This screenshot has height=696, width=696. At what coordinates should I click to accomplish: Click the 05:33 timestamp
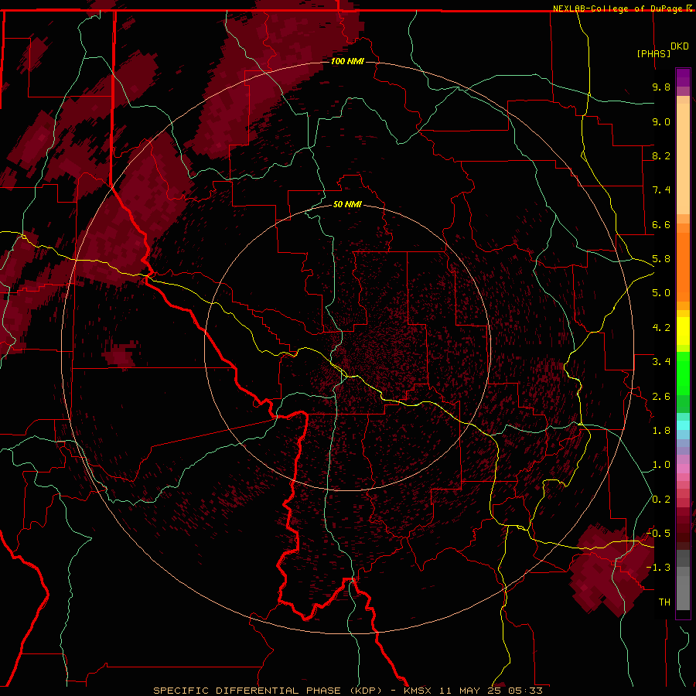tap(527, 691)
